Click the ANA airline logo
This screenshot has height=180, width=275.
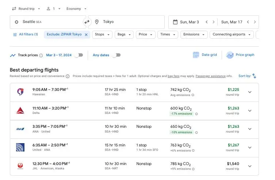[20, 129]
